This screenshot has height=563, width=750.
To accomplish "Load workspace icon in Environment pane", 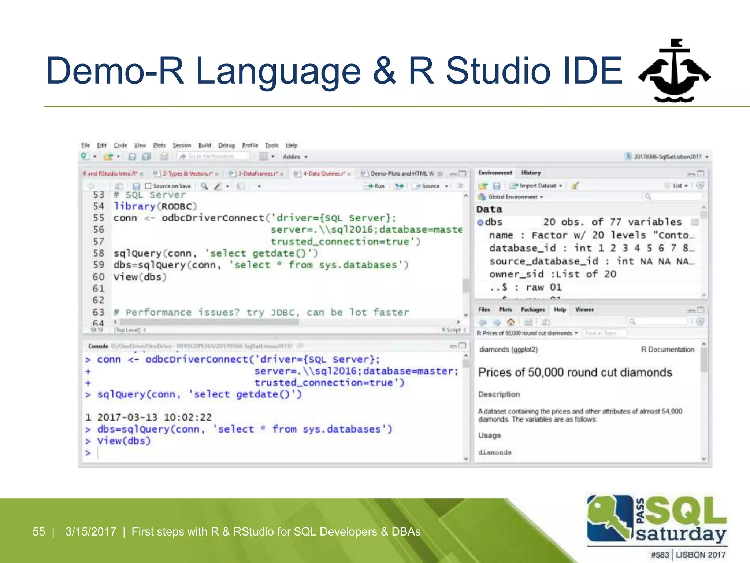I will [483, 186].
